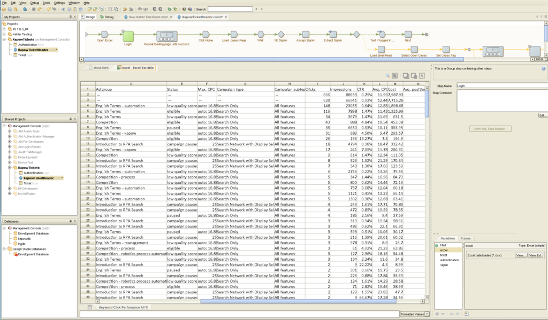Click the View... button for excel data
Image resolution: width=548 pixels, height=320 pixels.
[x=520, y=255]
